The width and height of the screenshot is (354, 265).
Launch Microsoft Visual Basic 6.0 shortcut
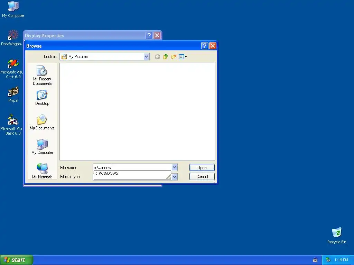coord(11,125)
